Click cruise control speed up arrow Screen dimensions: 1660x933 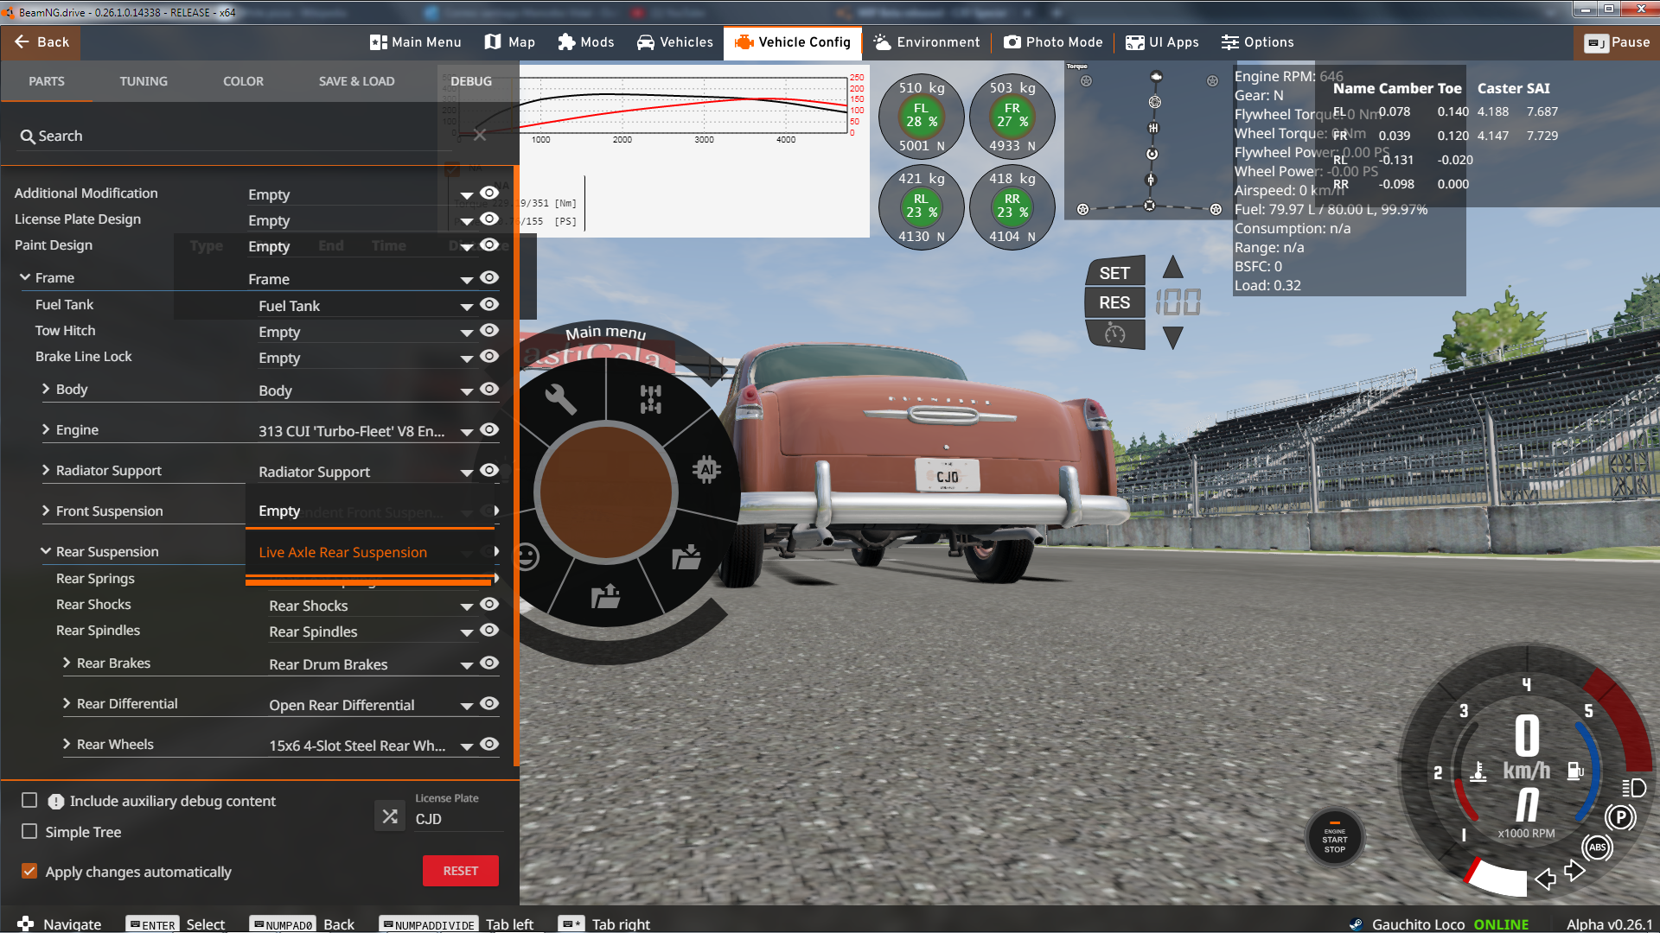1172,267
